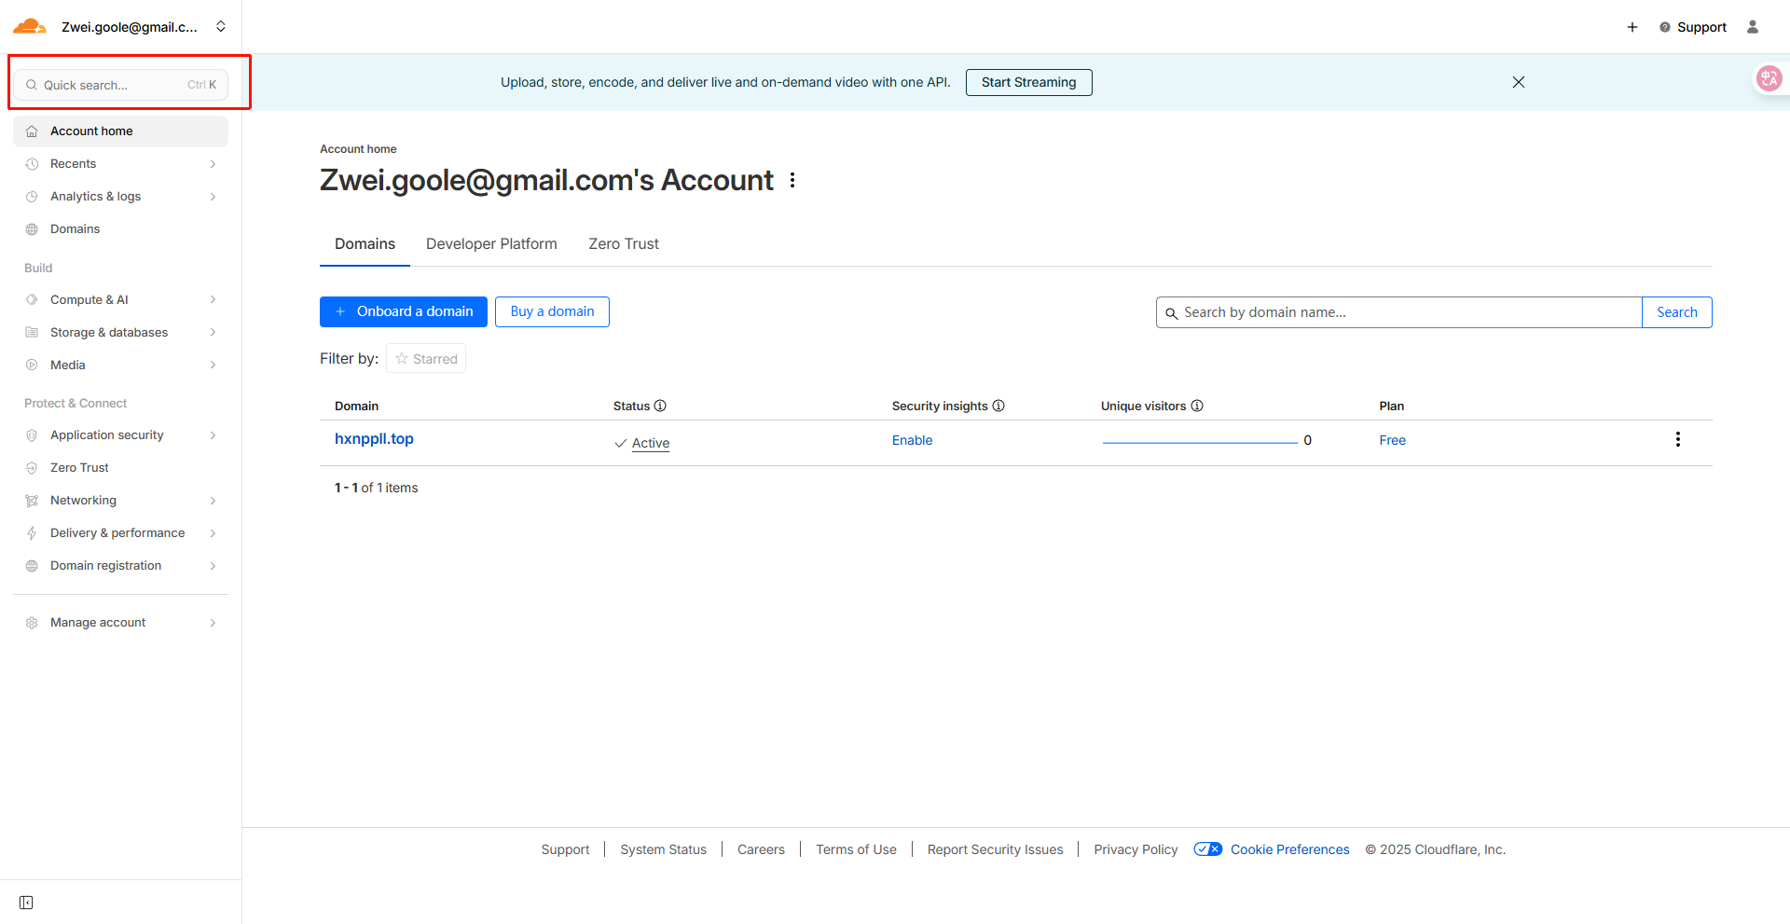This screenshot has height=924, width=1790.
Task: Click the Status info icon
Action: [x=660, y=406]
